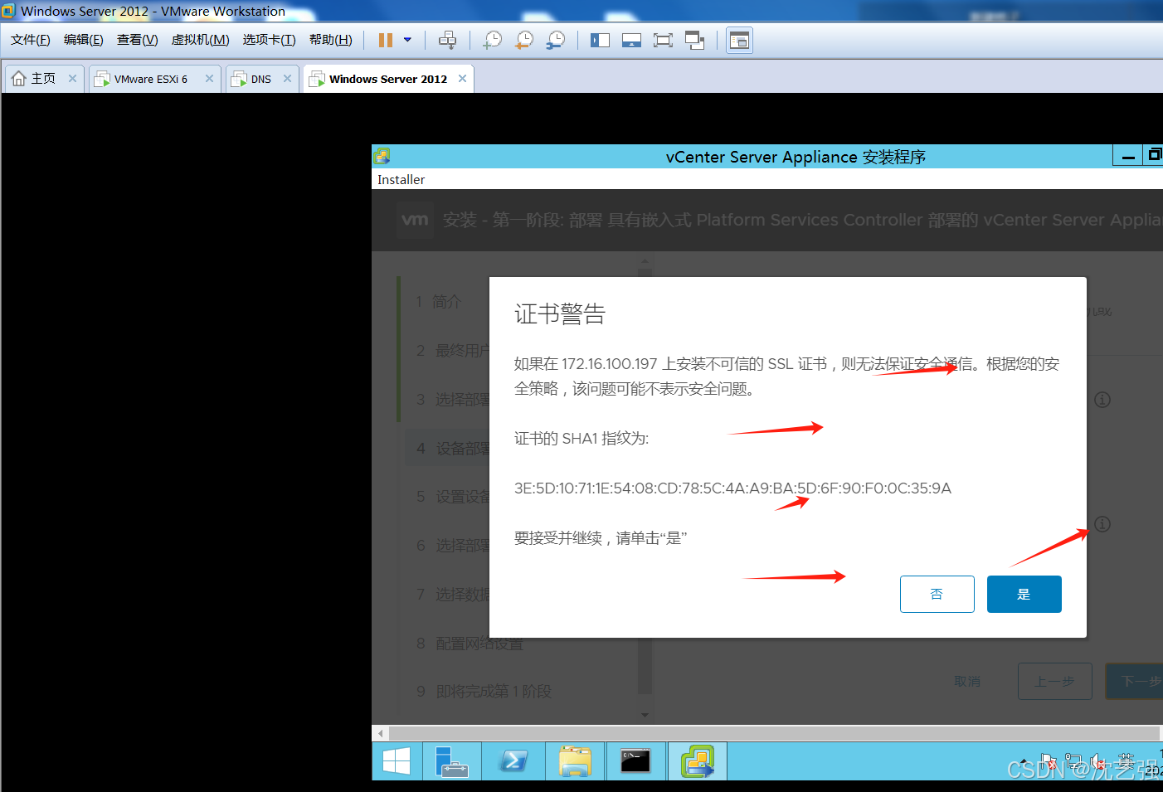Screen dimensions: 1163x792
Task: Close the 主页 tab
Action: [72, 79]
